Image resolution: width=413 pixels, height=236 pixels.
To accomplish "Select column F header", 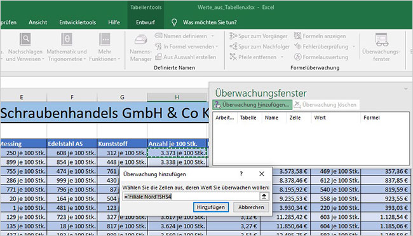I will 72,97.
